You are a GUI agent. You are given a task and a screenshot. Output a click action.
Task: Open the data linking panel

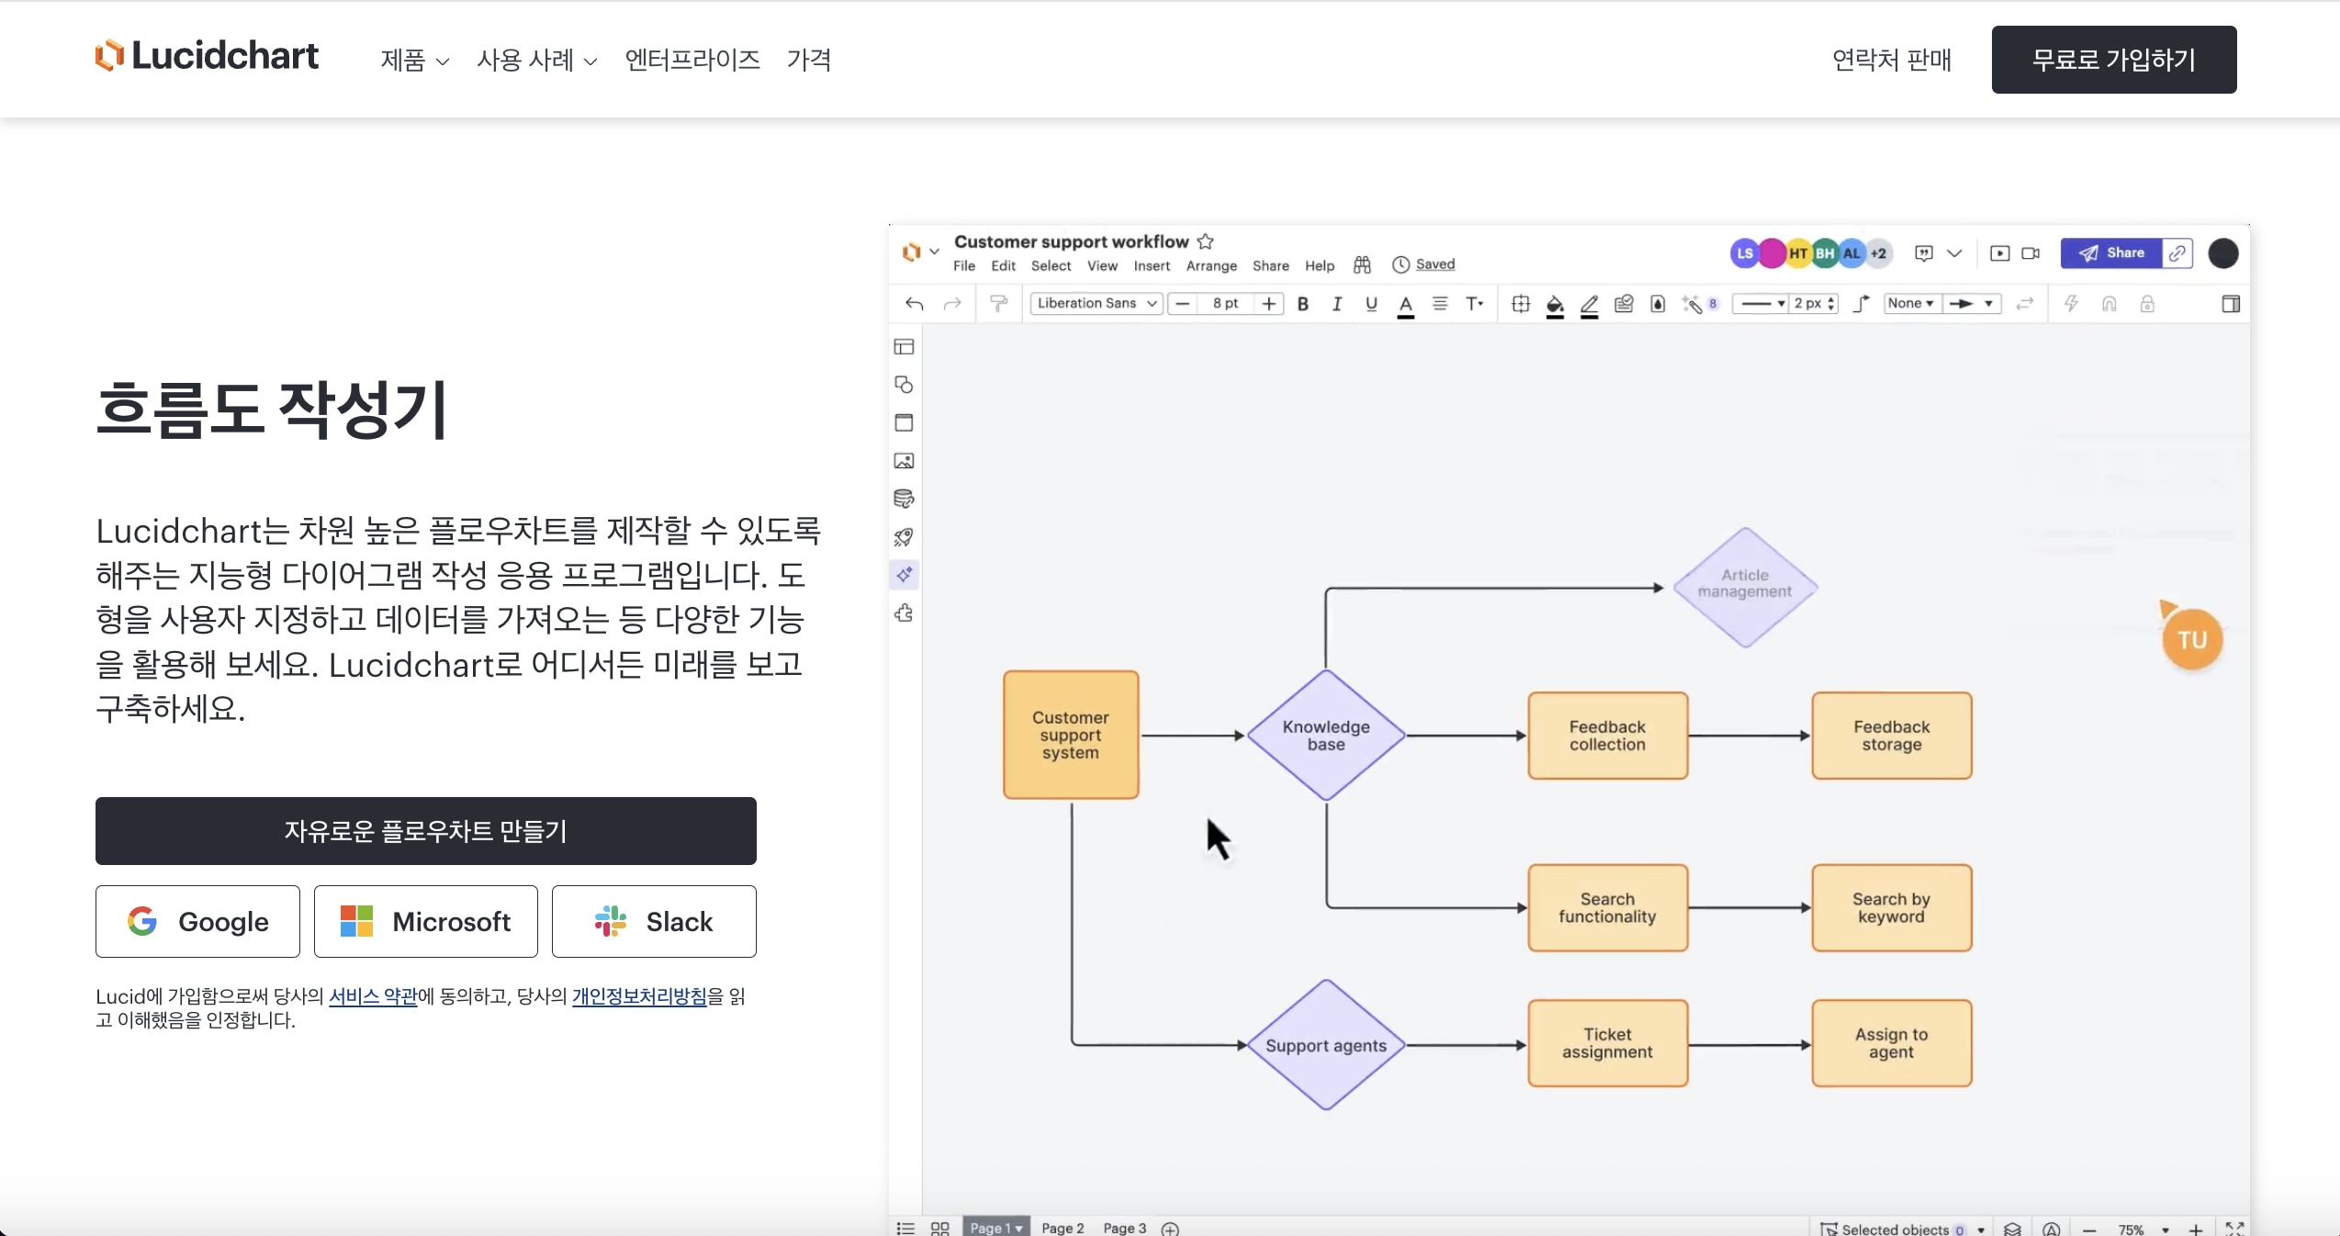click(x=904, y=500)
